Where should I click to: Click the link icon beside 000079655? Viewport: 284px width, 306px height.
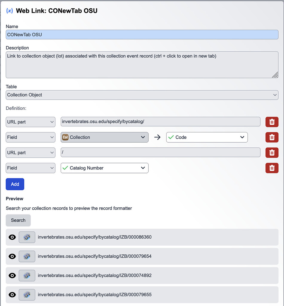click(x=27, y=295)
